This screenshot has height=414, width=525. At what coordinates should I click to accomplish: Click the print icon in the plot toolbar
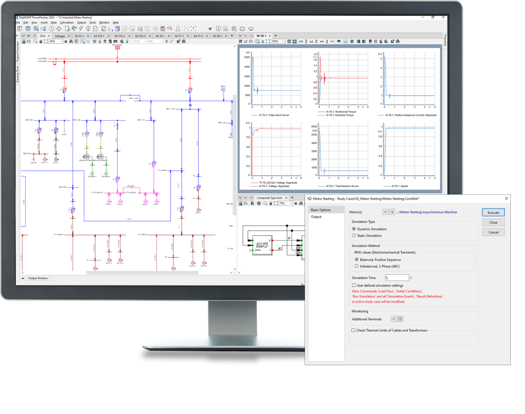click(398, 42)
